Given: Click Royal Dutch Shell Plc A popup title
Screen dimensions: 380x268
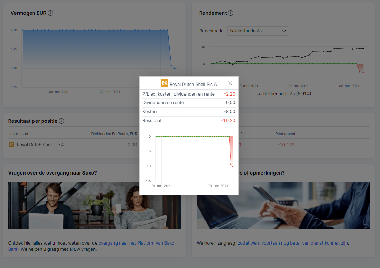Looking at the screenshot, I should click(193, 84).
